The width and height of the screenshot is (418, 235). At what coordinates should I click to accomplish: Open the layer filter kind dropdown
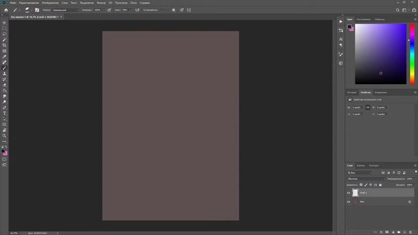point(360,172)
